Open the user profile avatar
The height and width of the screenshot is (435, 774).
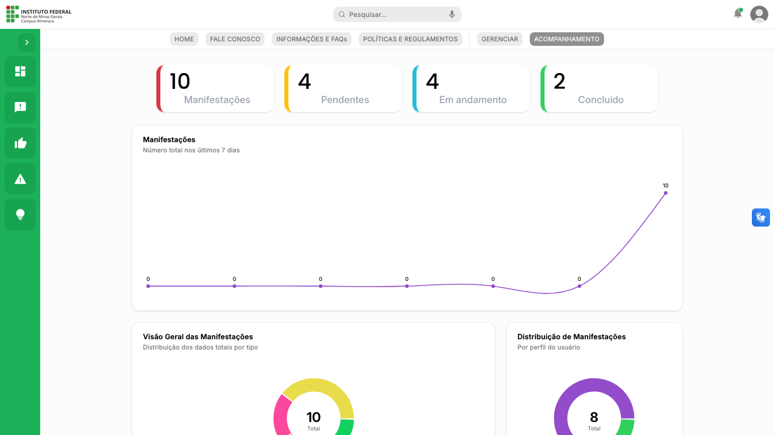[x=759, y=14]
